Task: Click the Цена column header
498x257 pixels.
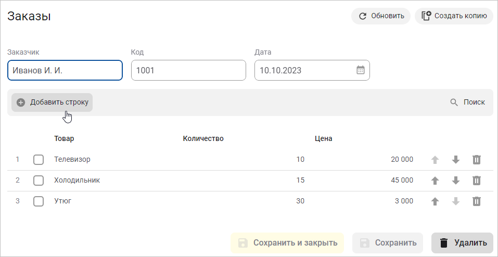Action: (324, 138)
